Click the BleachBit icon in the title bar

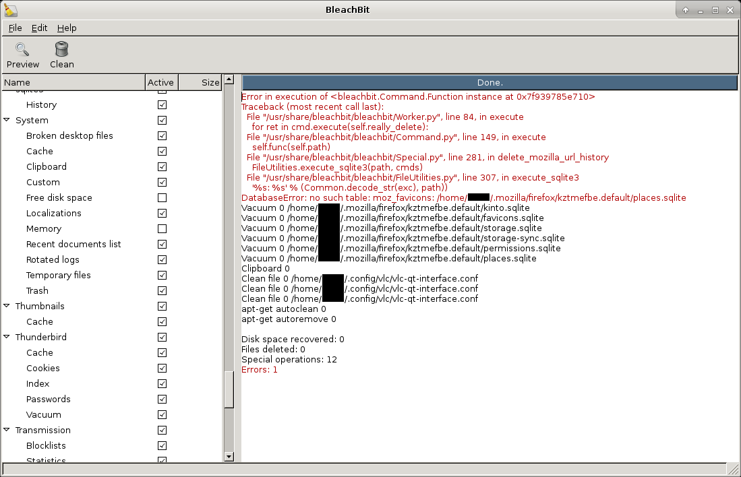click(9, 9)
